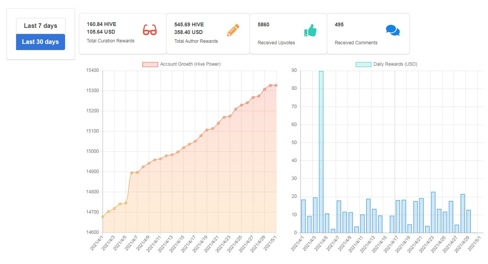Click the Account Growth (Hive Power) legend label
This screenshot has width=488, height=264.
(x=190, y=64)
